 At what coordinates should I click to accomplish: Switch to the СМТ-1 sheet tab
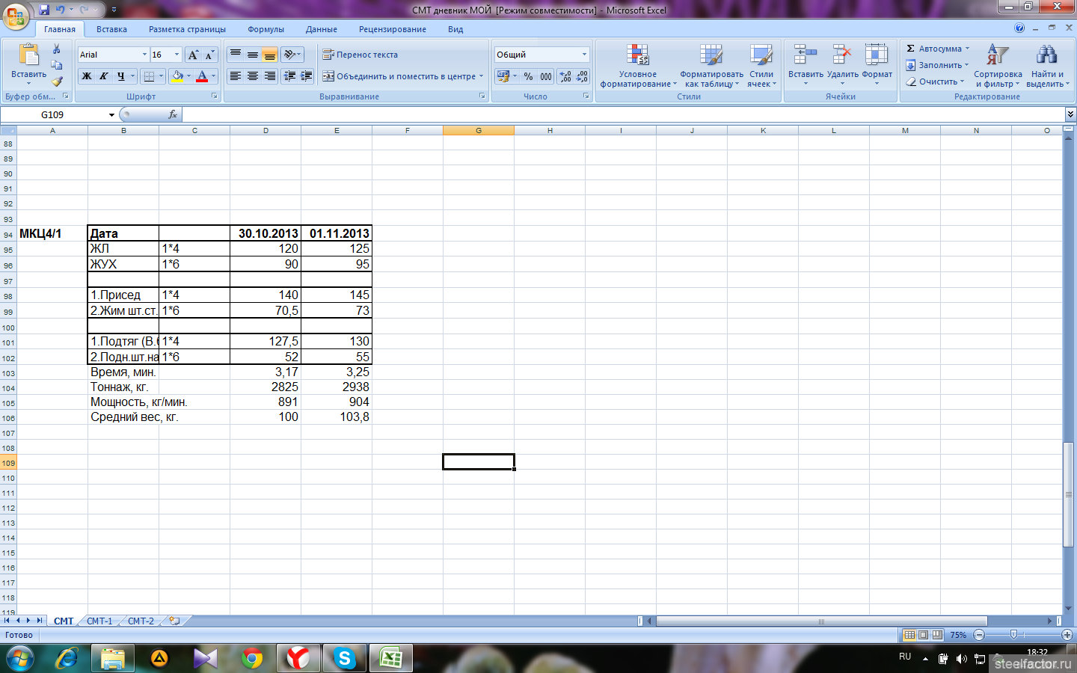[x=99, y=621]
